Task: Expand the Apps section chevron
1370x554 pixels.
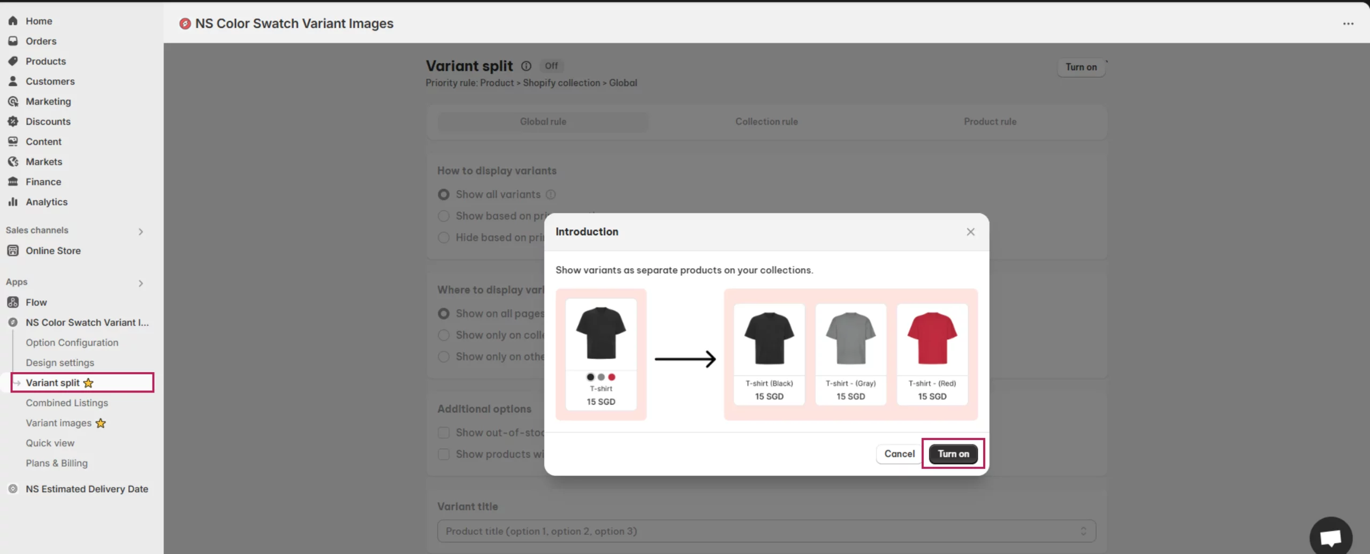Action: [x=141, y=283]
